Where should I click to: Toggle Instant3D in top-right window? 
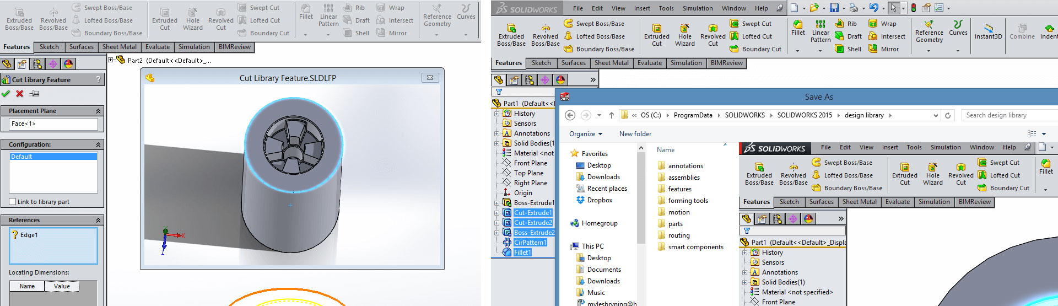coord(989,31)
